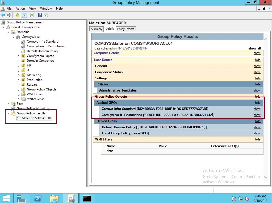
Task: Click the Sites node icon
Action: click(13, 104)
